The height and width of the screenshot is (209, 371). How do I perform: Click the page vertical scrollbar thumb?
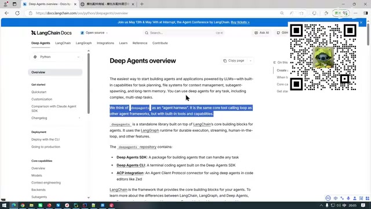[368, 34]
